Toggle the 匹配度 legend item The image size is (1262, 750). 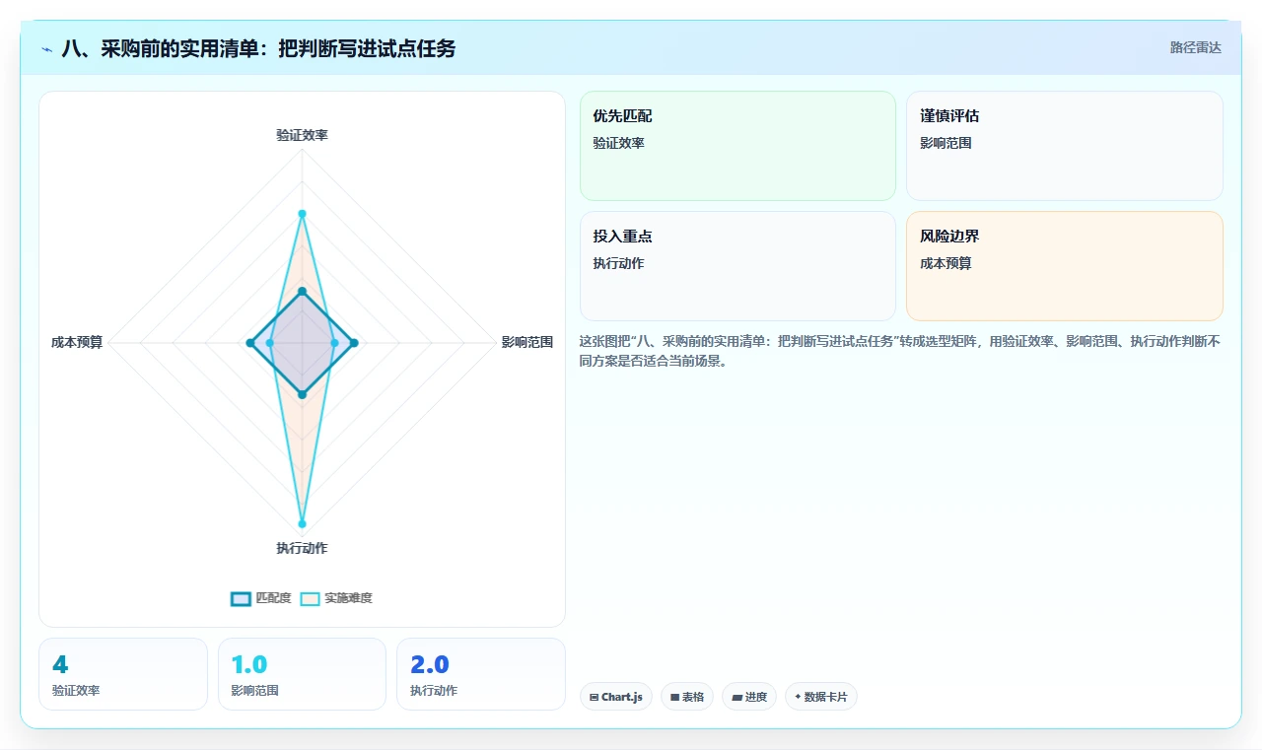pyautogui.click(x=261, y=598)
